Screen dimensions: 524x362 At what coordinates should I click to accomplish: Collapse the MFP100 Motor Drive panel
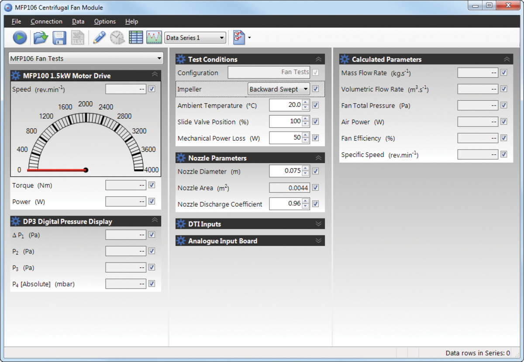[x=155, y=75]
